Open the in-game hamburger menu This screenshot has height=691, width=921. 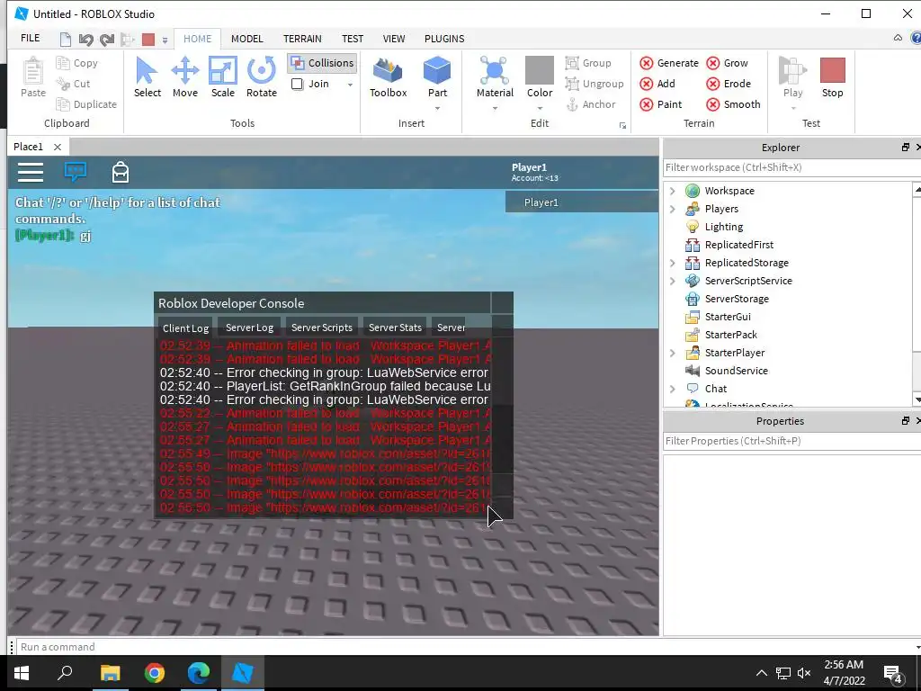pos(31,172)
